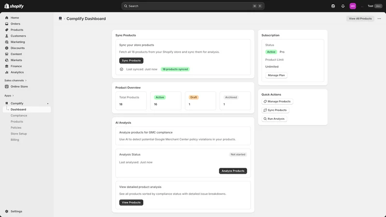This screenshot has height=217, width=386.
Task: Click the Online Store icon
Action: 7,87
